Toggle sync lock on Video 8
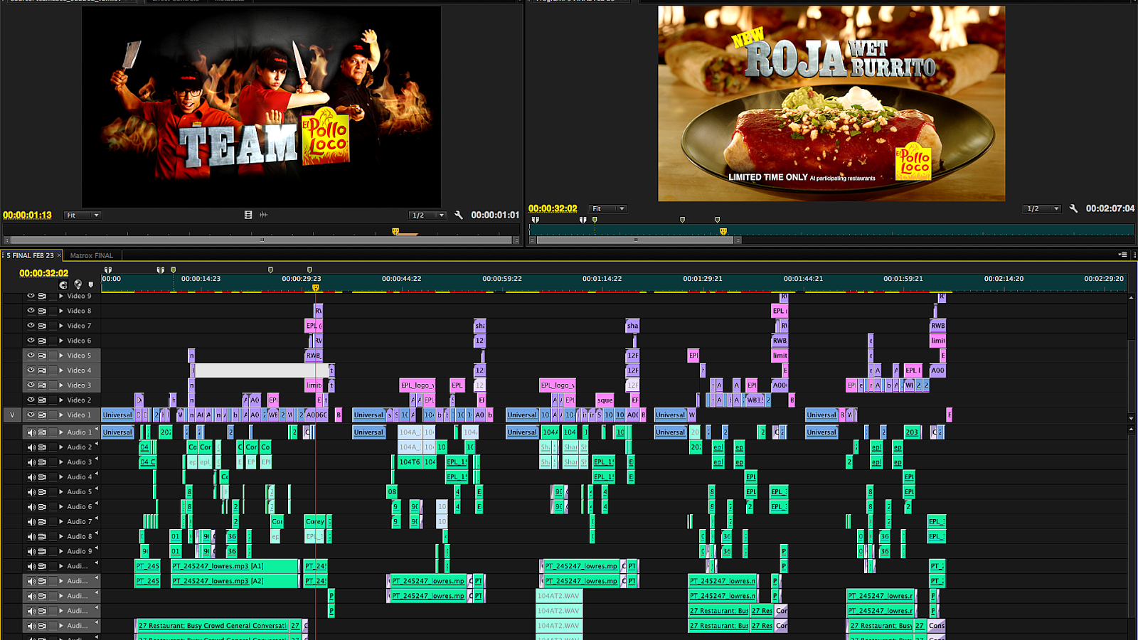The width and height of the screenshot is (1138, 640). coord(42,311)
